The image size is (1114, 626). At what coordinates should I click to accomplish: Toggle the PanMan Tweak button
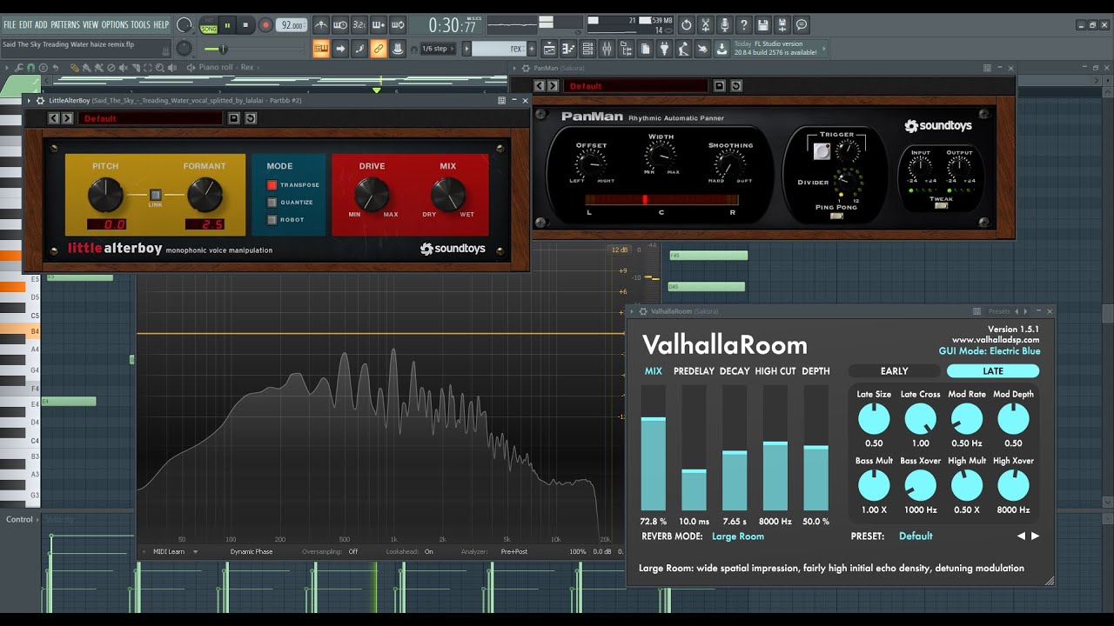[x=941, y=206]
